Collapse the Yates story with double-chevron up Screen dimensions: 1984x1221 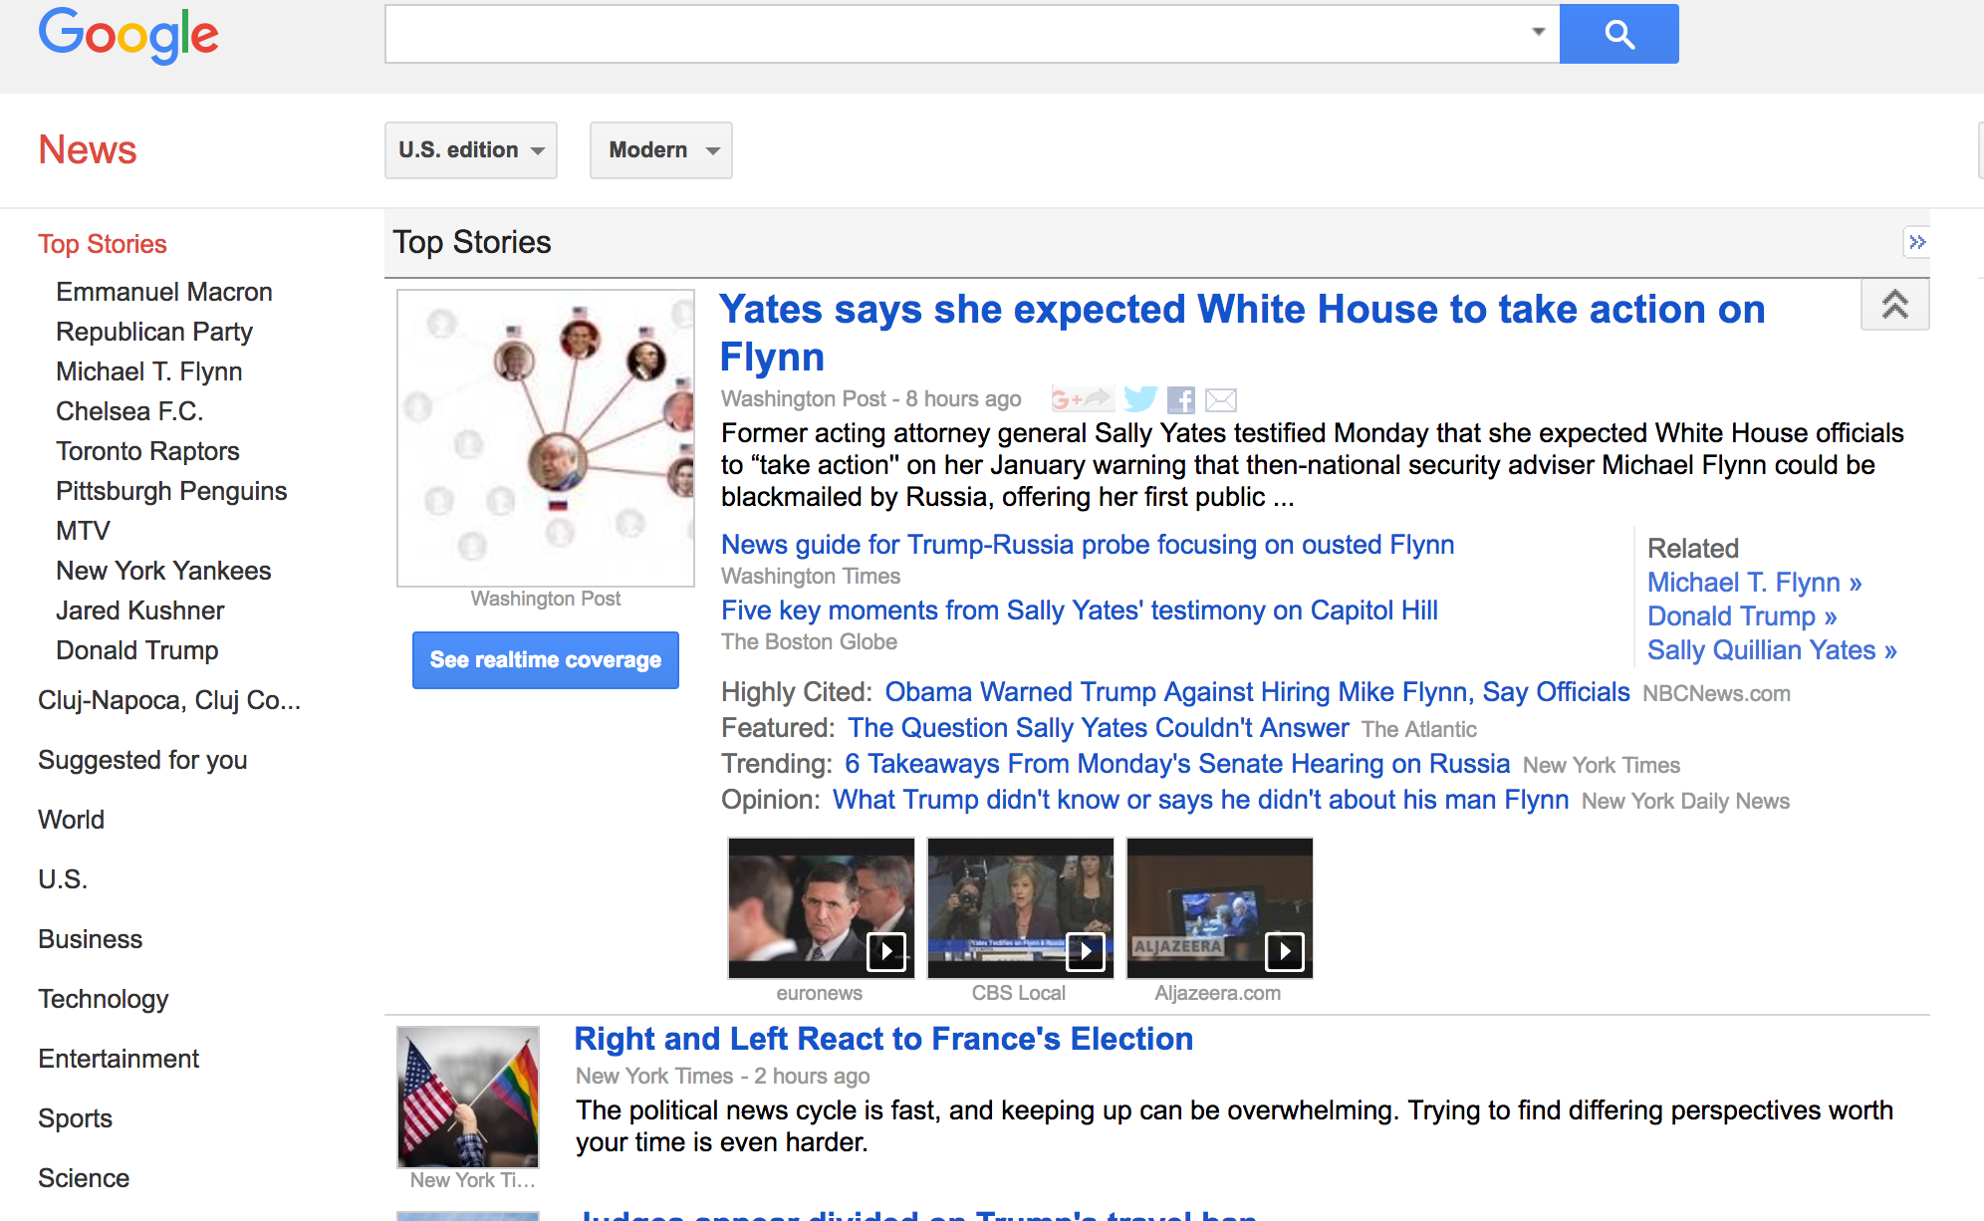1894,305
